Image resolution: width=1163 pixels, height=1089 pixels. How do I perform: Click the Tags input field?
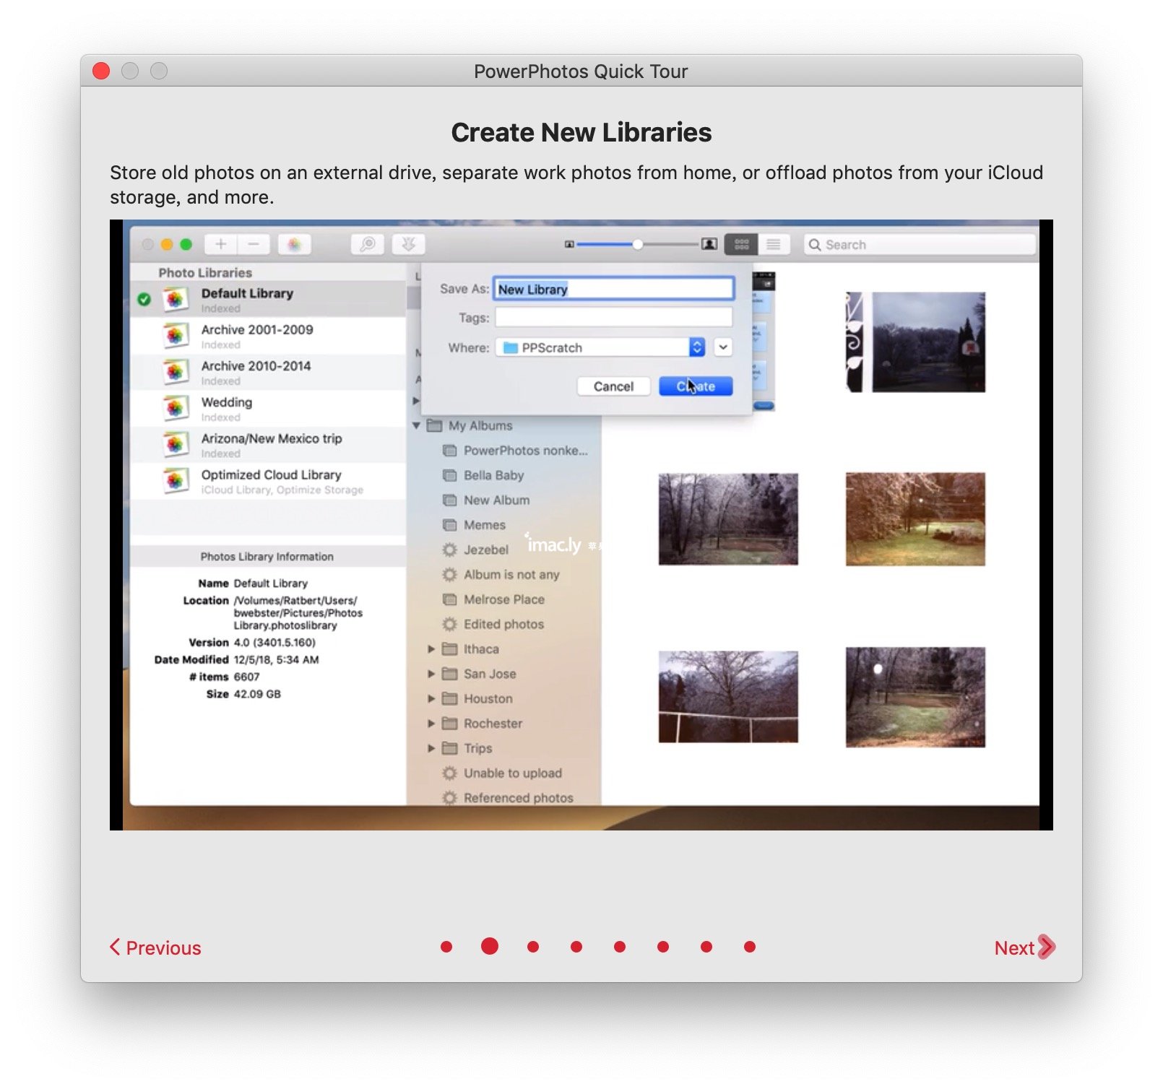614,318
